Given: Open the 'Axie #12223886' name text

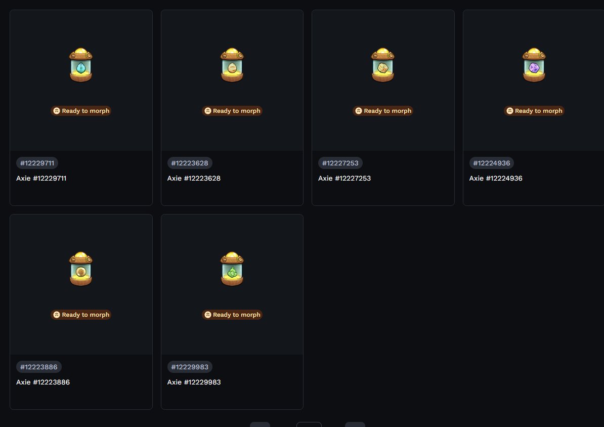Looking at the screenshot, I should click(x=43, y=382).
